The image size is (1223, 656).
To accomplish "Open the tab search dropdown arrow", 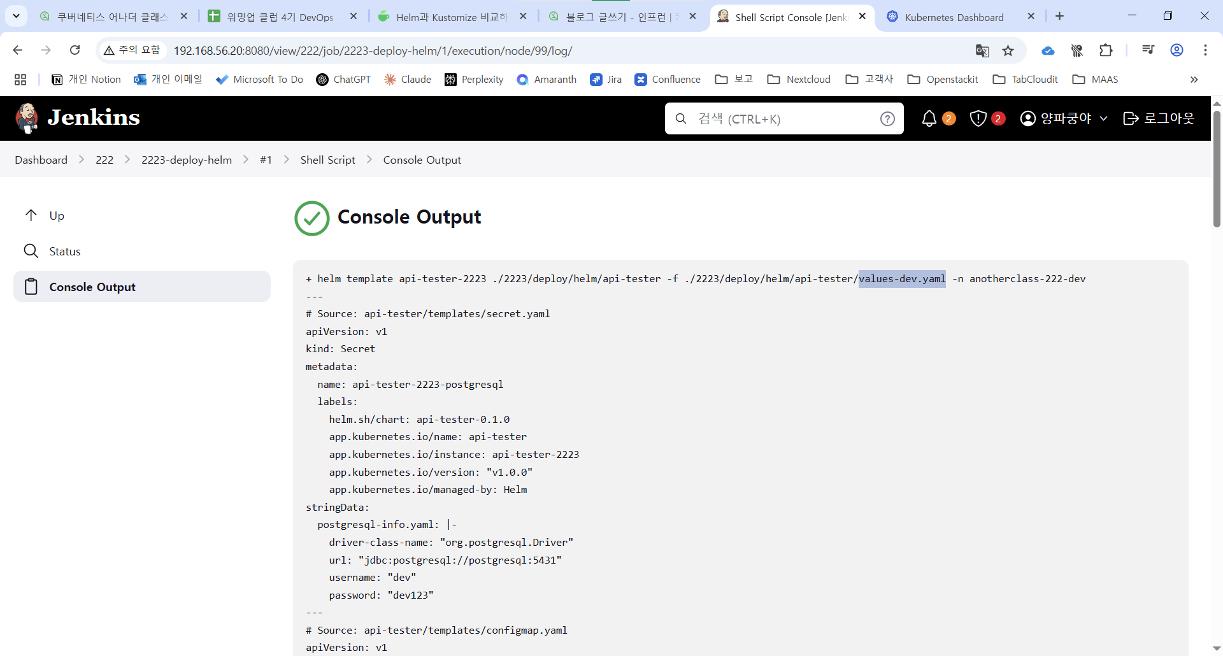I will (16, 16).
